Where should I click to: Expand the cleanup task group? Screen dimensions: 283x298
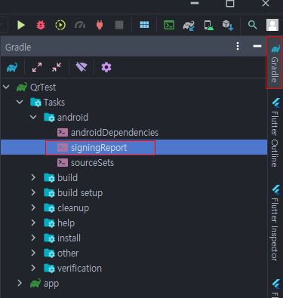click(33, 208)
